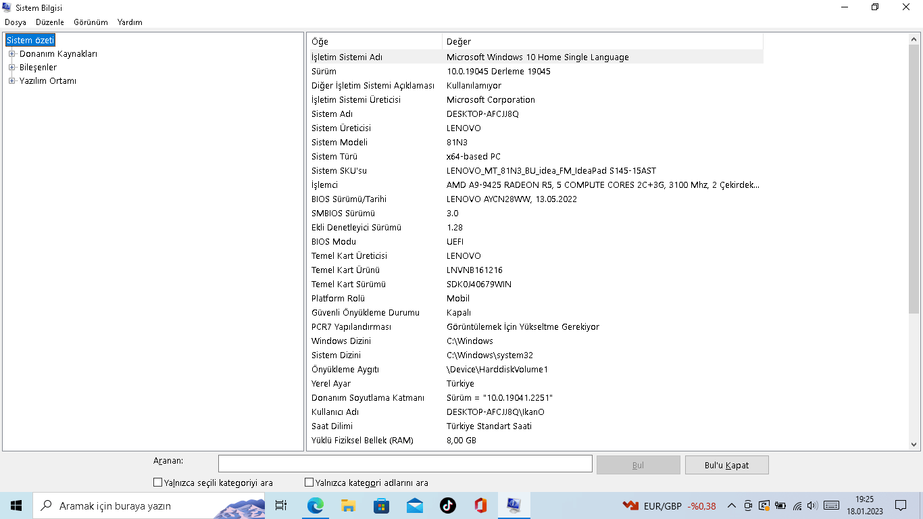Click the sync tray icon with orange dot
Screen dimensions: 923x519
[x=764, y=505]
